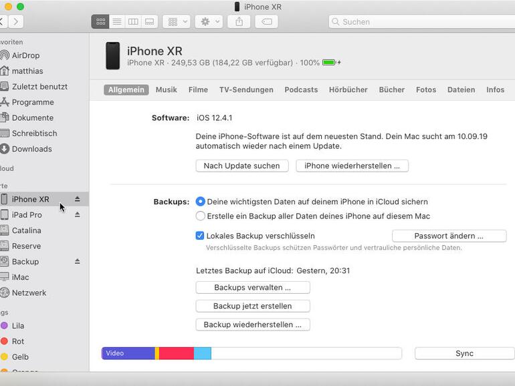Switch Finder to column view
The width and height of the screenshot is (515, 386).
tap(133, 21)
